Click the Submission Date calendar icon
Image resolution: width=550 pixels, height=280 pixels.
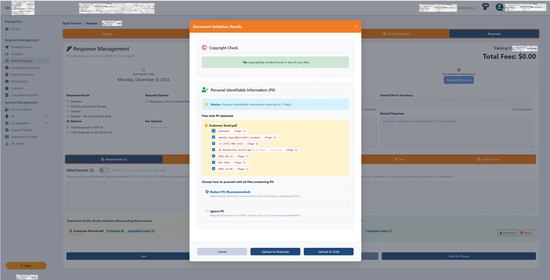143,70
